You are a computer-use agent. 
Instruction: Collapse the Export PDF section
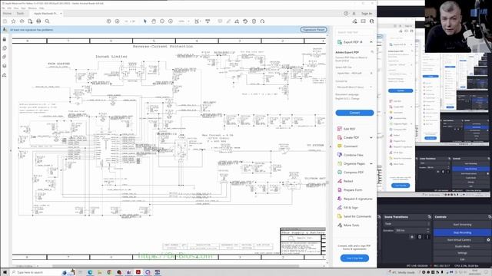(371, 42)
